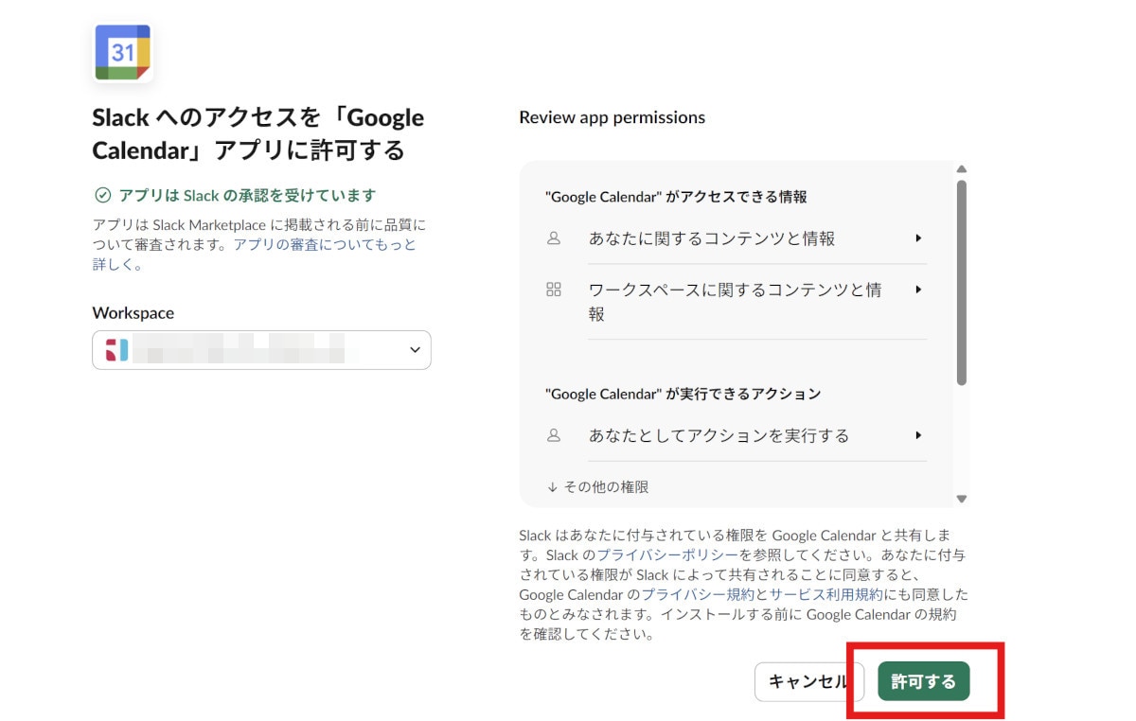Expand ワークスペースに関するコンテンツと情報 arrow
This screenshot has height=721, width=1136.
coord(917,290)
